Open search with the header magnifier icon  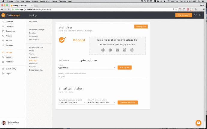point(196,15)
